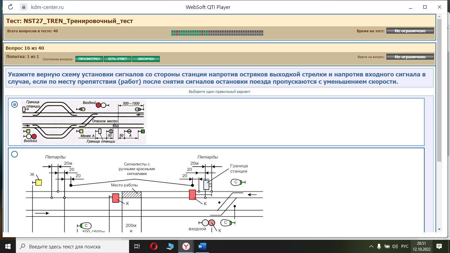
Task: Click the ЕСТЬ ОТВЕТ status button
Action: coord(118,59)
